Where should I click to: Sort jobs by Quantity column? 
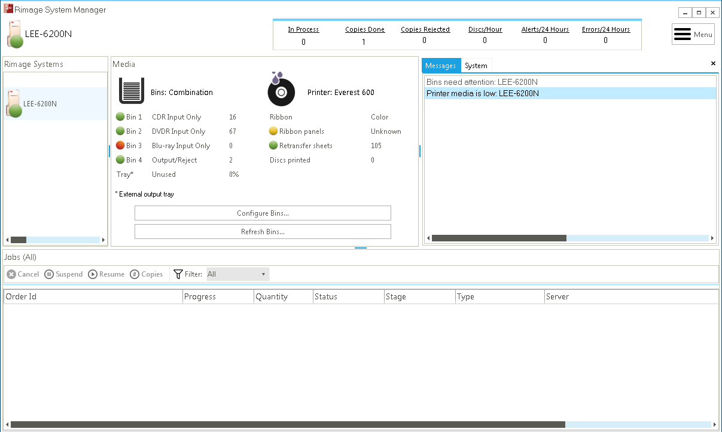coord(284,296)
